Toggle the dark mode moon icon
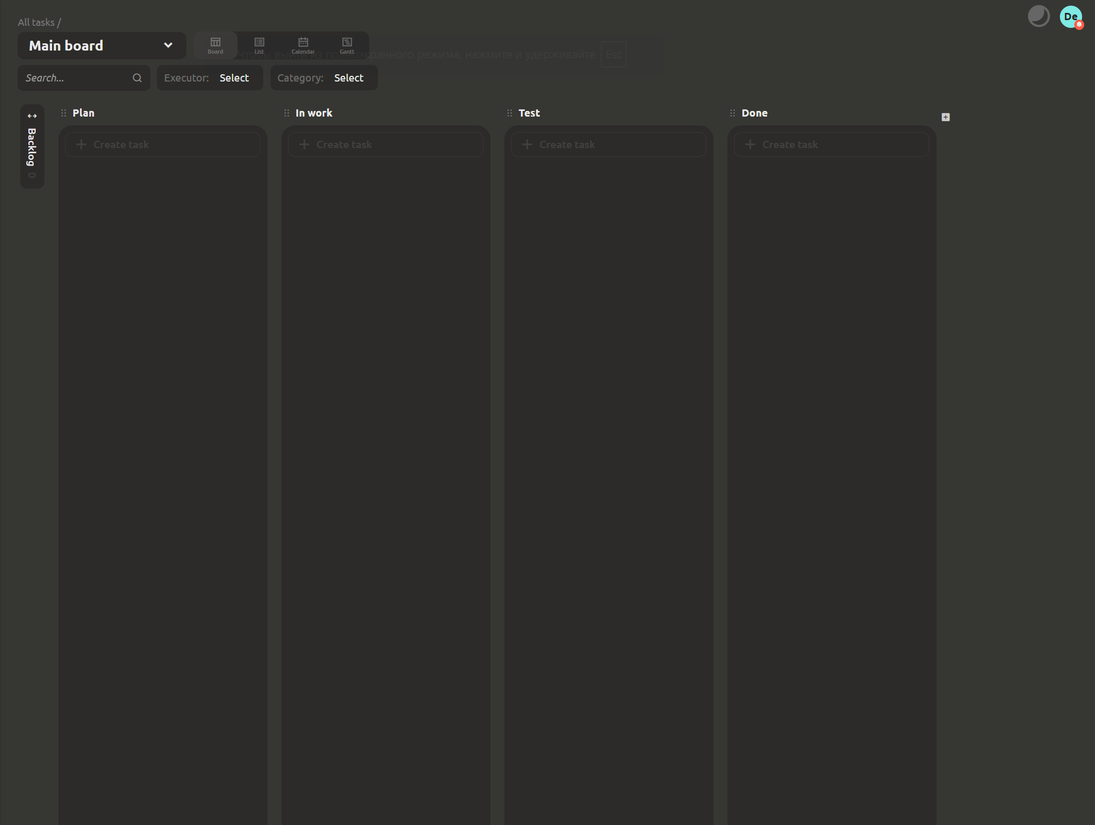The image size is (1095, 825). point(1038,17)
